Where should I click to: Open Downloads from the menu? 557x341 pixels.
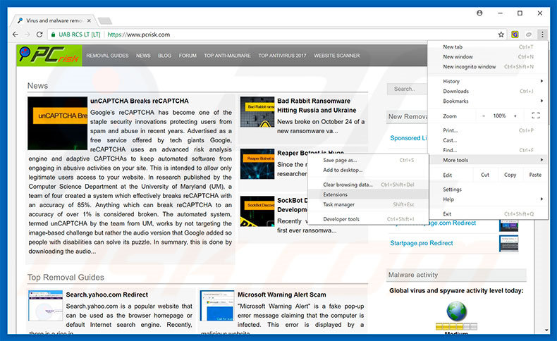[488, 91]
